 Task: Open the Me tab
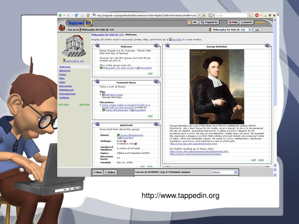[193, 22]
